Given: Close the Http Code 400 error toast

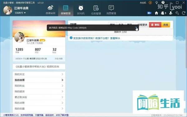Looking at the screenshot, I should point(136,28).
